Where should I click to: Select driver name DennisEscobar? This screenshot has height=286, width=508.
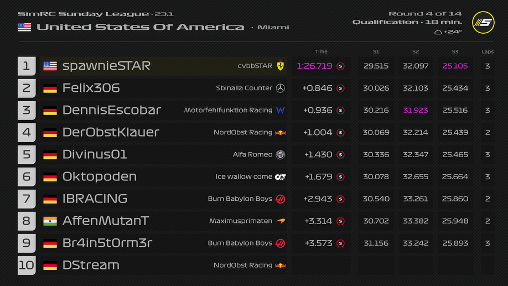[x=112, y=110]
